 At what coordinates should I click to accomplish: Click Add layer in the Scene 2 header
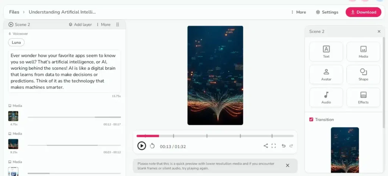[x=80, y=25]
